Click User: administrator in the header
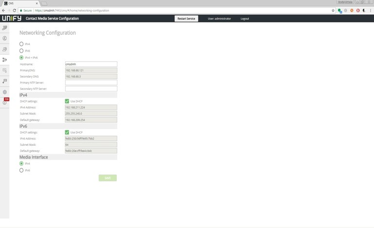Viewport: 374px width, 228px height. point(219,18)
